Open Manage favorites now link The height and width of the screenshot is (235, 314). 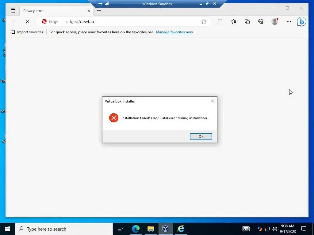tap(174, 32)
